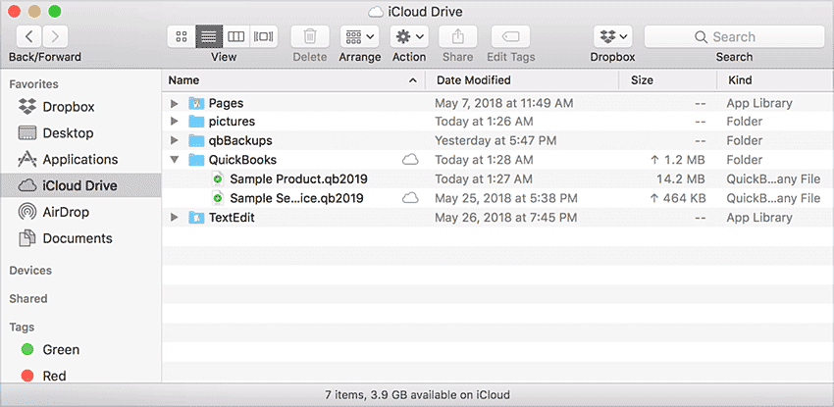Switch to column view
Viewport: 834px width, 407px height.
(236, 36)
